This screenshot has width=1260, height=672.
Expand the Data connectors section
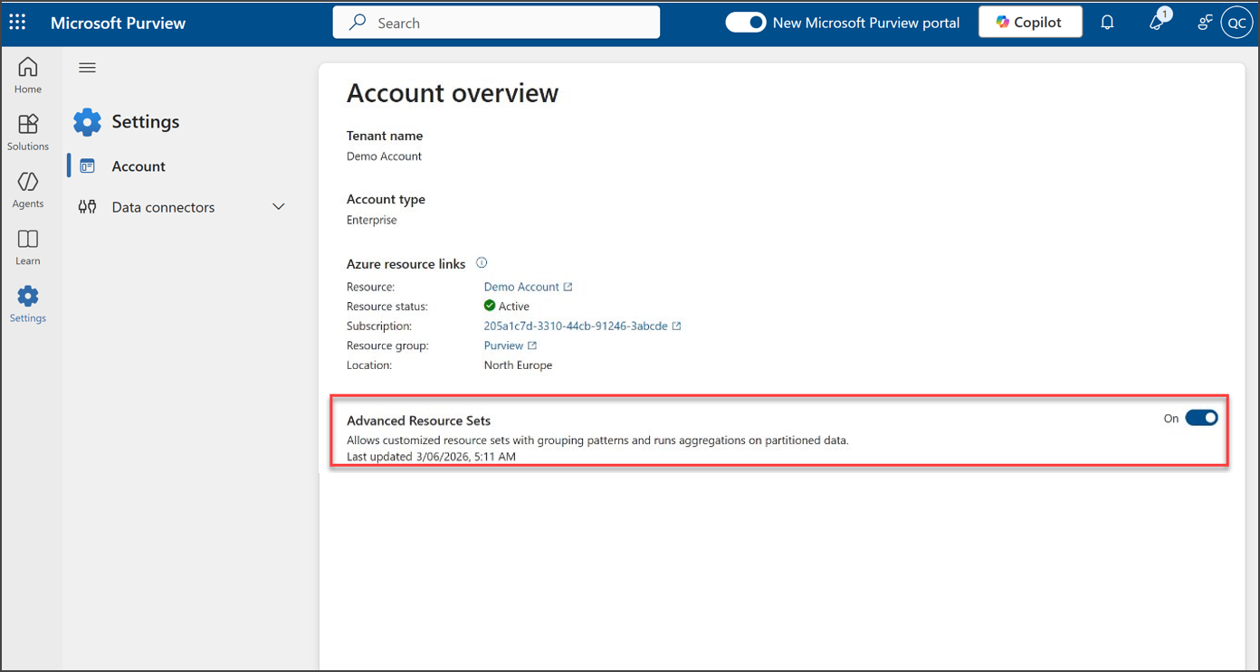pos(279,206)
